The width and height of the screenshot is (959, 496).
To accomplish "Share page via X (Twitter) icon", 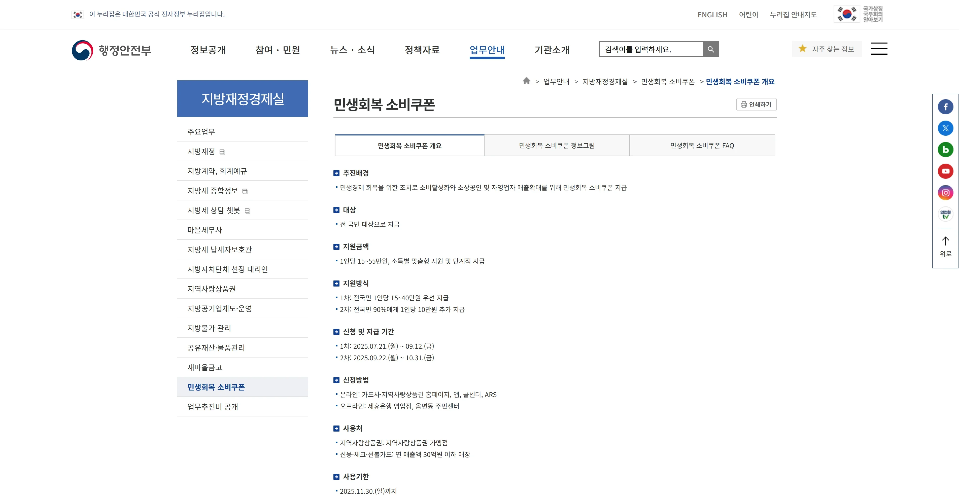I will click(x=945, y=128).
